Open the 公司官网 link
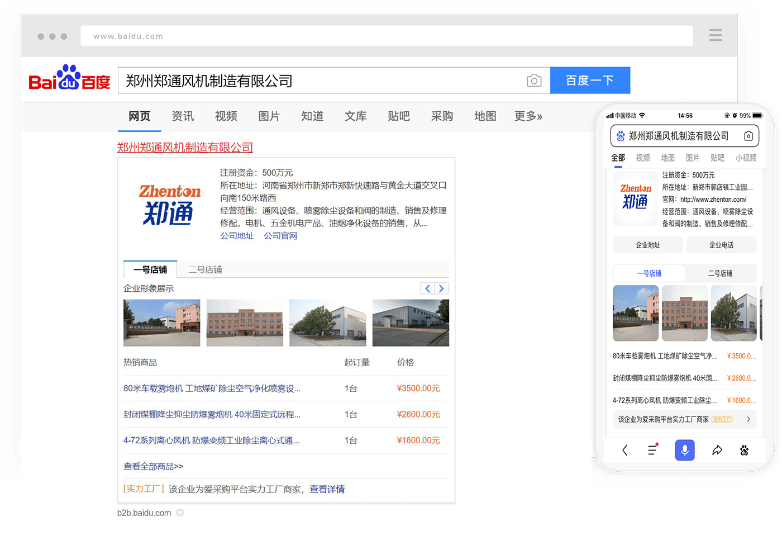 click(x=280, y=236)
